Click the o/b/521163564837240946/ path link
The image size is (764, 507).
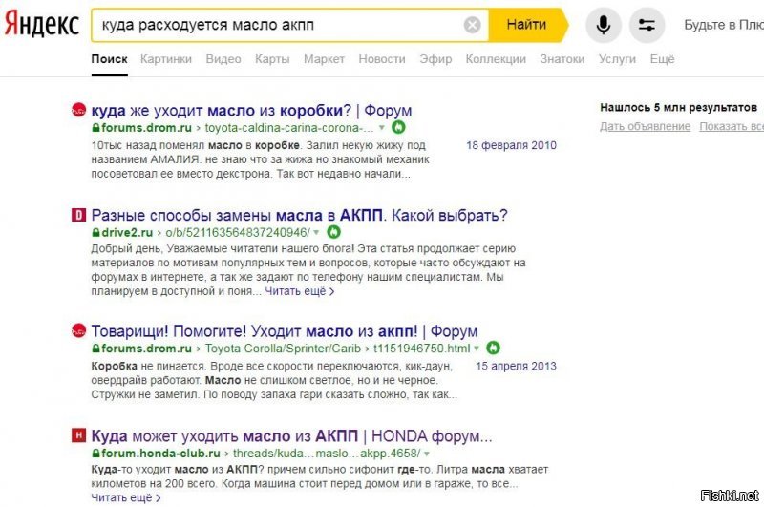(x=238, y=233)
